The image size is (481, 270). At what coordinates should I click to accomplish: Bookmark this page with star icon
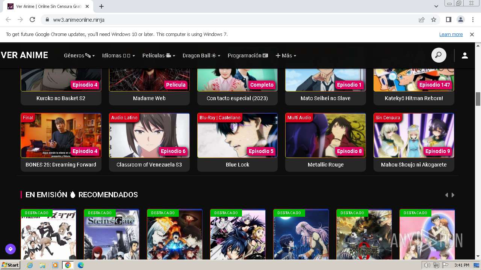[434, 19]
